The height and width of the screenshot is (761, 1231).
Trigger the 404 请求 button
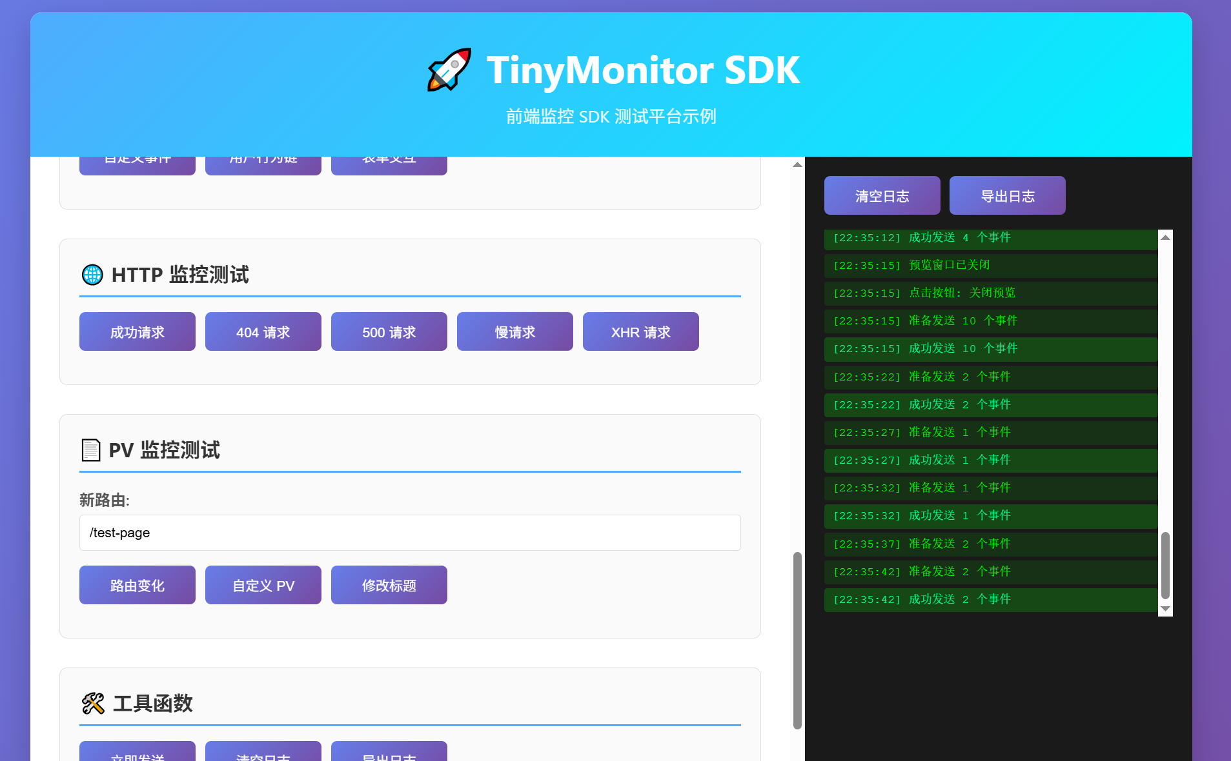coord(263,331)
